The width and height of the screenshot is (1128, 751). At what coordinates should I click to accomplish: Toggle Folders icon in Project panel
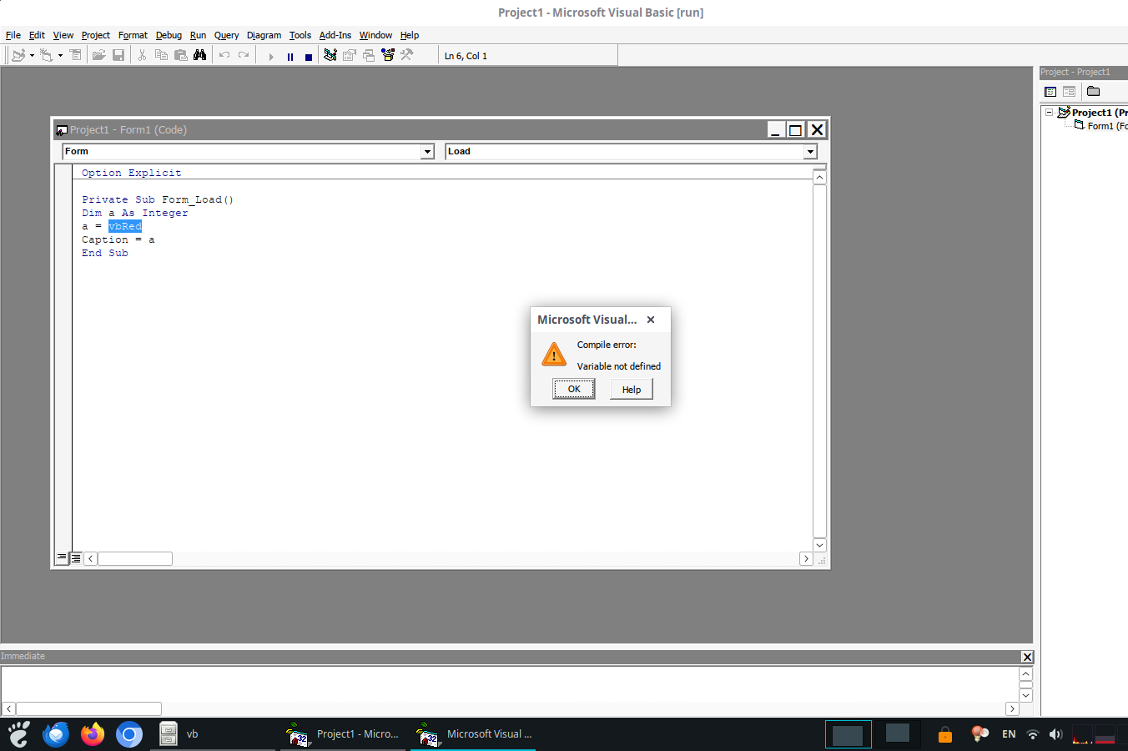coord(1093,92)
